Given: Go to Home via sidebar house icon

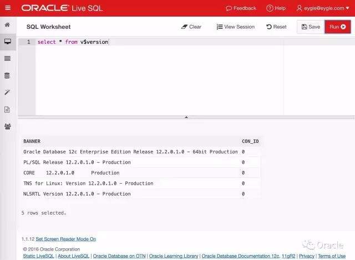Looking at the screenshot, I should 7,24.
